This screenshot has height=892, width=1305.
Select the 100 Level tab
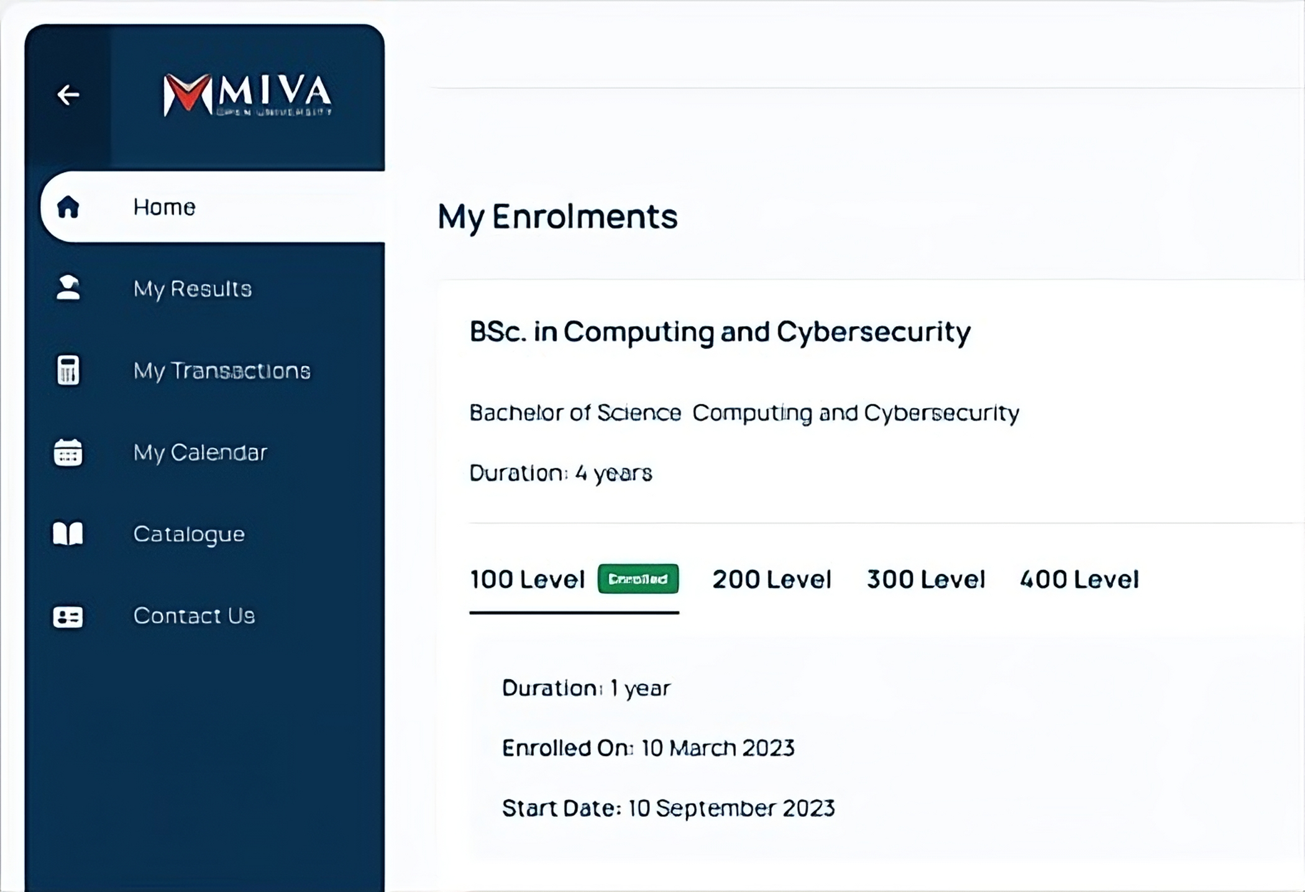[x=527, y=580]
